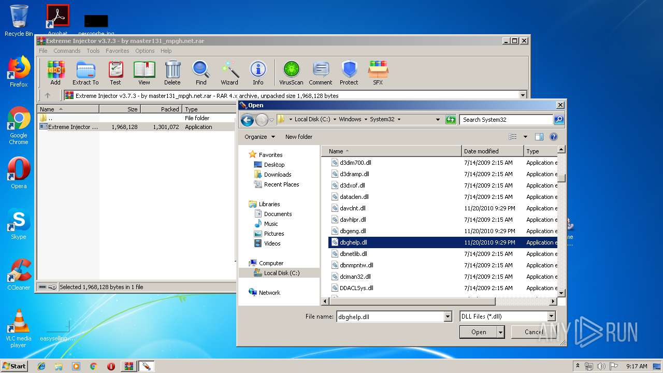Select Documents library
Screen dimensions: 663x373
coord(278,214)
